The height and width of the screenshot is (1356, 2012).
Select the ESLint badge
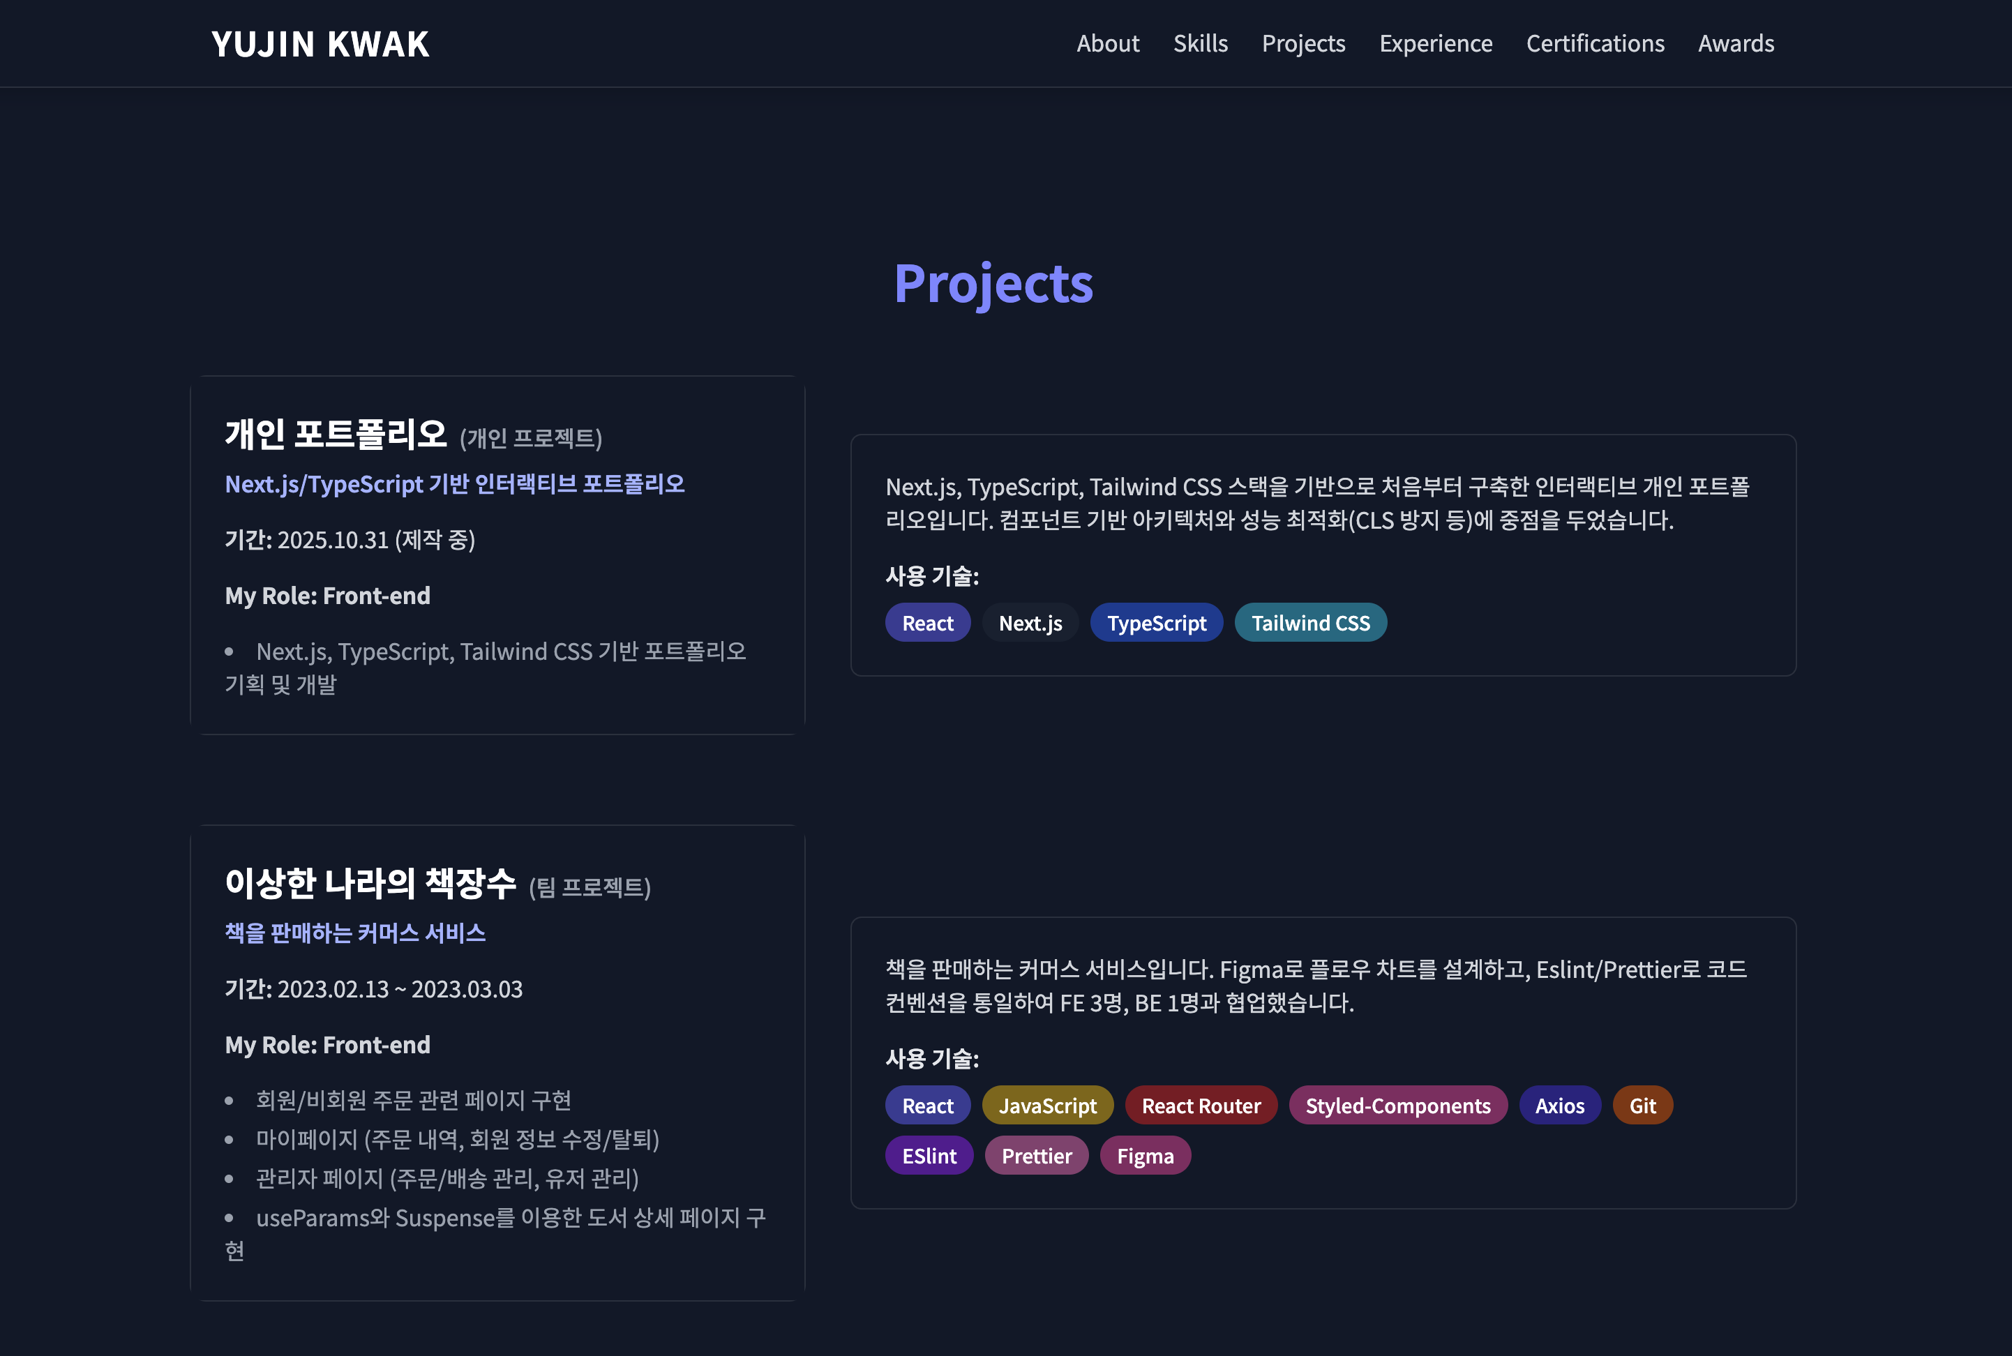tap(928, 1155)
